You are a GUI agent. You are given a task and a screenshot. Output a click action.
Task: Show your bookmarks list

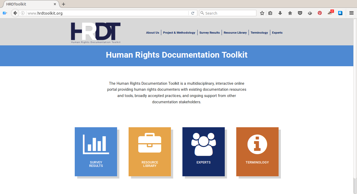[x=270, y=13]
